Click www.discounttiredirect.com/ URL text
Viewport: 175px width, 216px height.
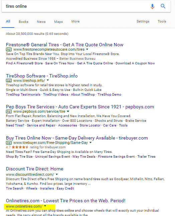coord(30,174)
